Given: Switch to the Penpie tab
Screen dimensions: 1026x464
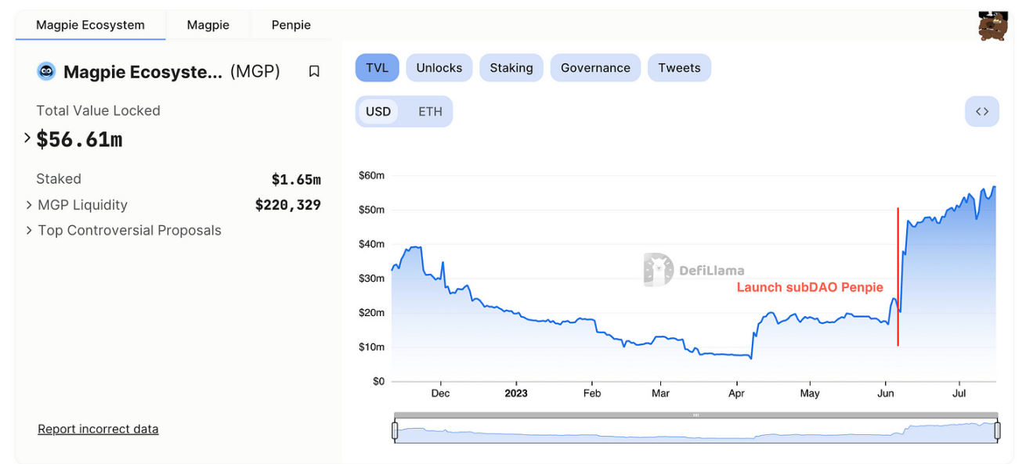Looking at the screenshot, I should (x=291, y=24).
